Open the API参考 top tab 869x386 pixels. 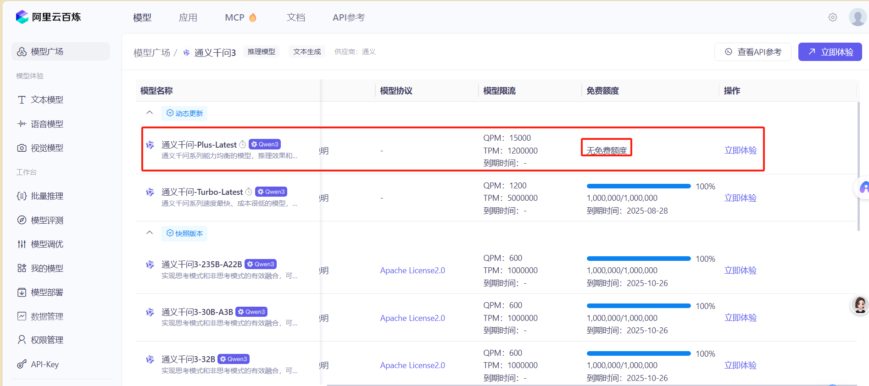pyautogui.click(x=349, y=17)
